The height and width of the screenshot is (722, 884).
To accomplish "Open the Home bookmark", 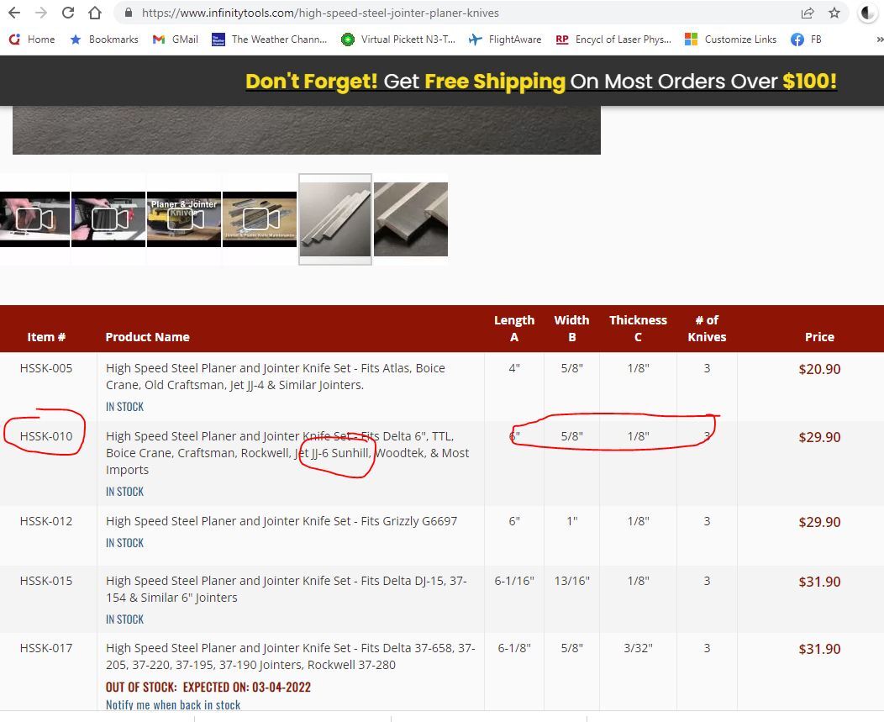I will [32, 40].
